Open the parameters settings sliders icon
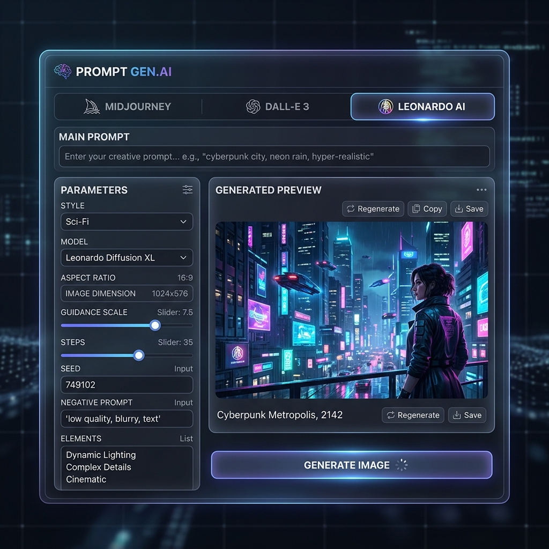 click(188, 190)
